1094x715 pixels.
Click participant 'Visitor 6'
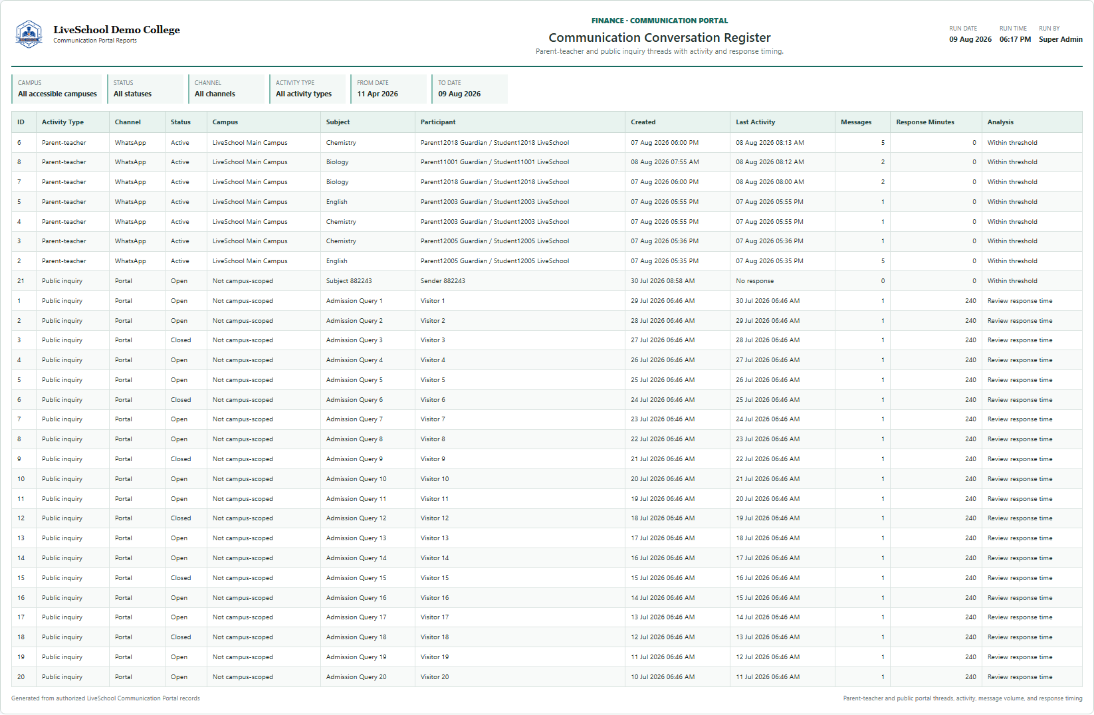point(433,400)
